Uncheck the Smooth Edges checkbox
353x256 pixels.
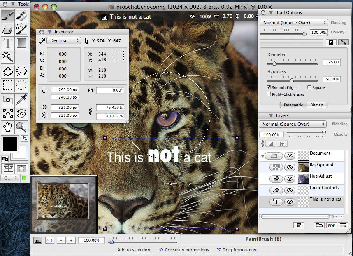[x=269, y=87]
